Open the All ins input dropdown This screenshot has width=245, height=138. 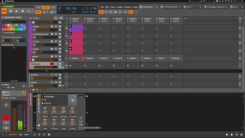tap(12, 92)
